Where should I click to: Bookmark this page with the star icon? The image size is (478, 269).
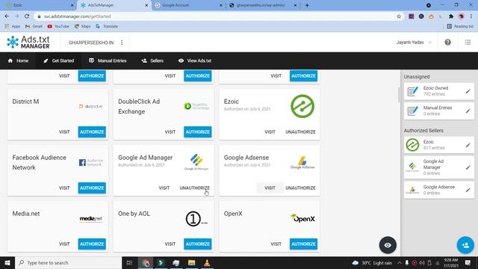(399, 16)
